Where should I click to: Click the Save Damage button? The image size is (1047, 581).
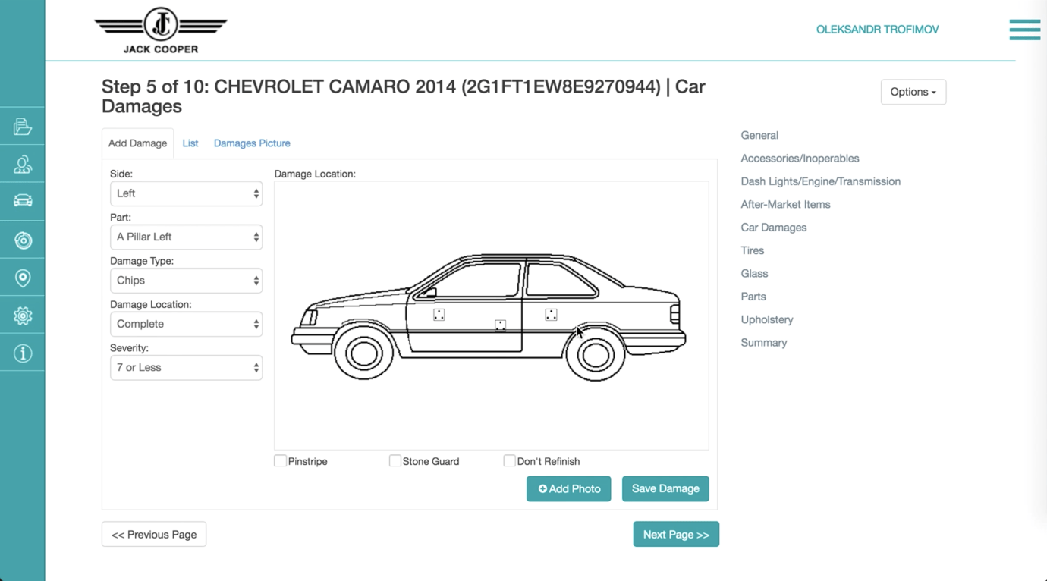coord(665,489)
